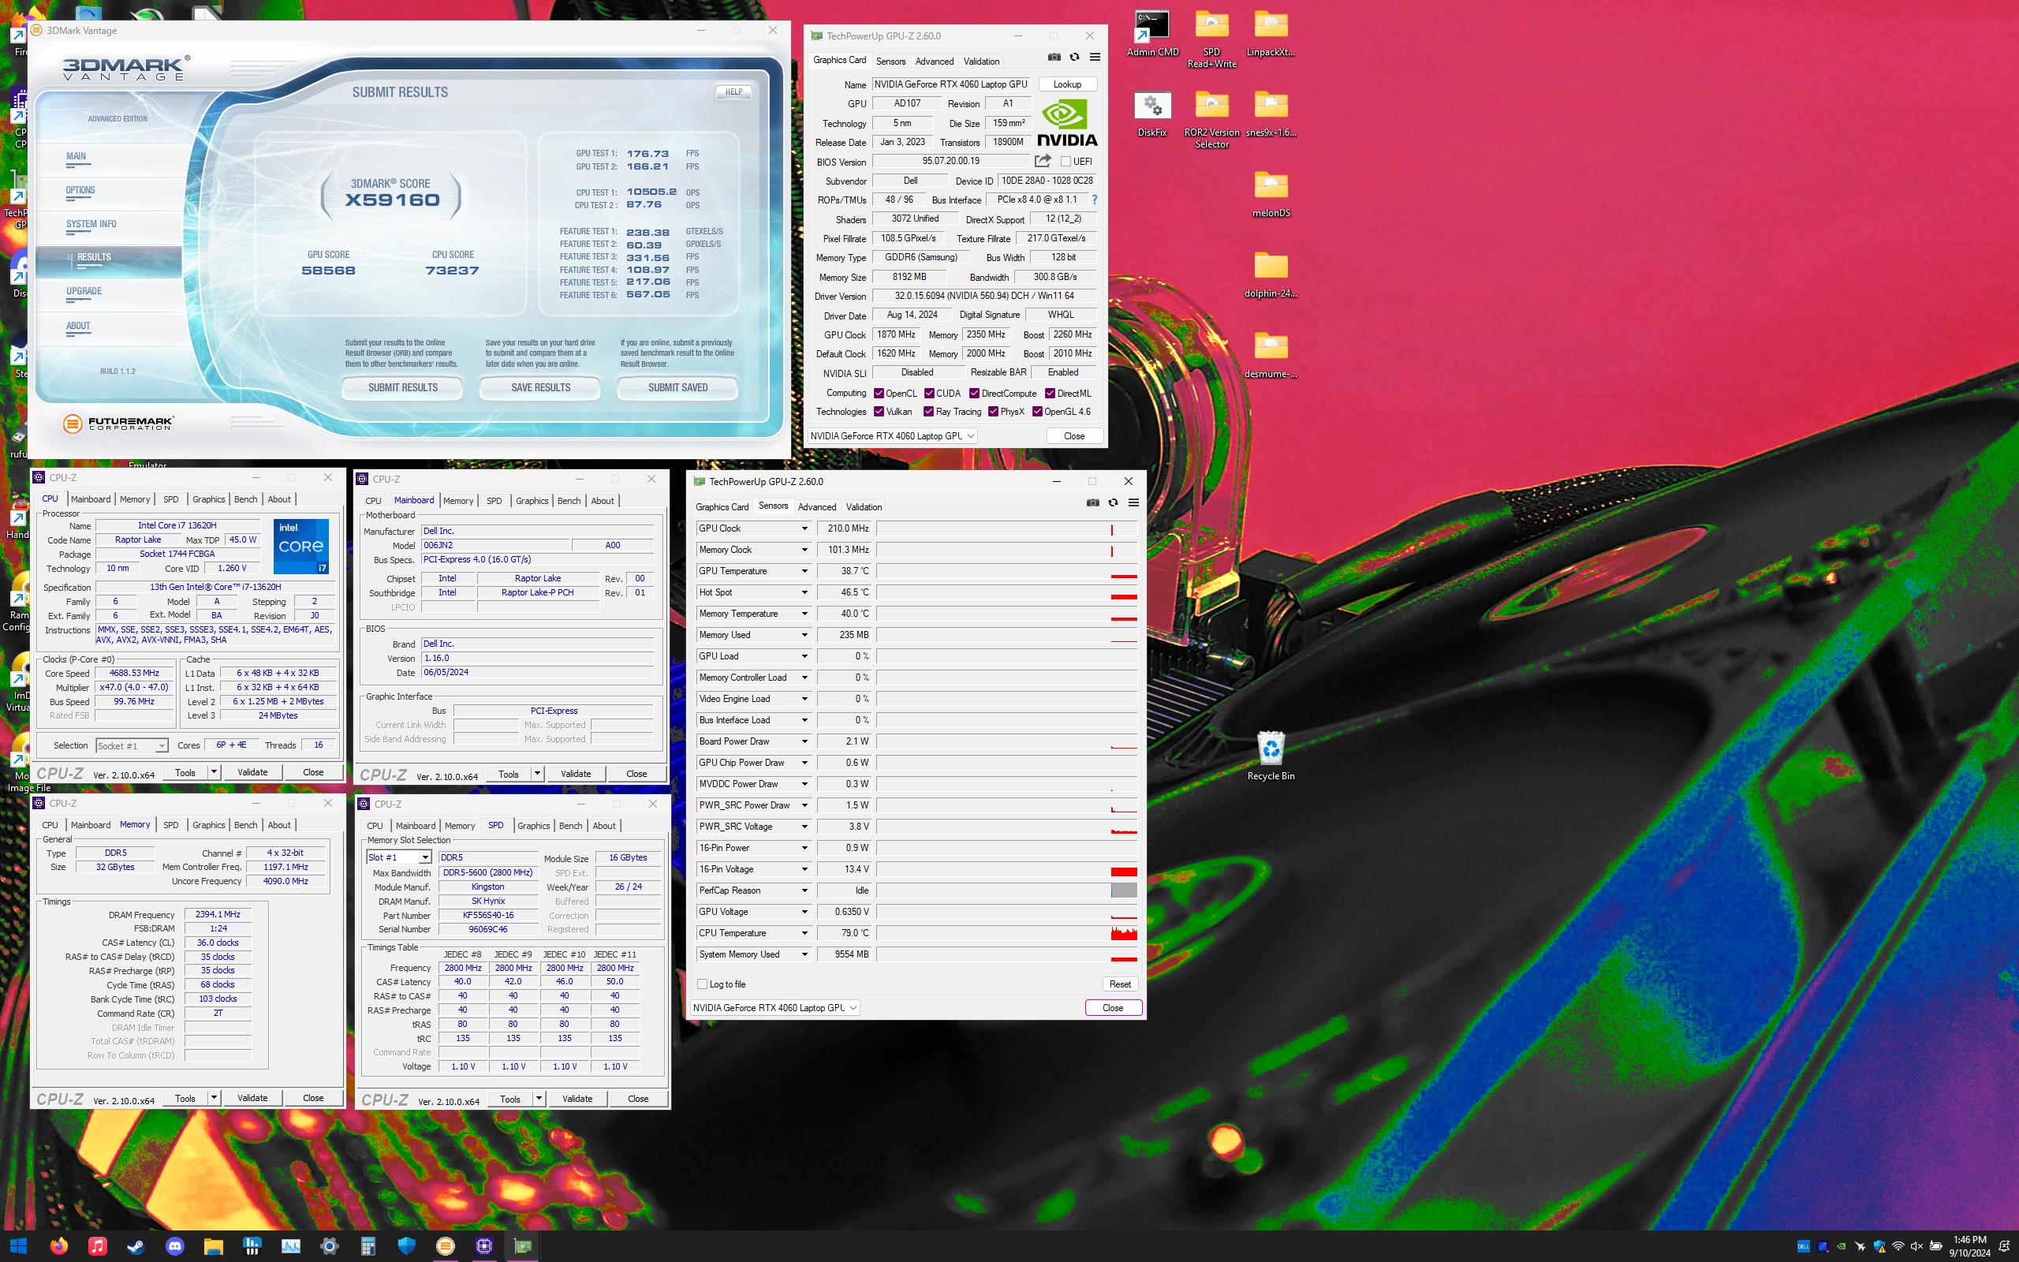
Task: Click the 3DMark Vantage taskbar icon
Action: pyautogui.click(x=446, y=1246)
